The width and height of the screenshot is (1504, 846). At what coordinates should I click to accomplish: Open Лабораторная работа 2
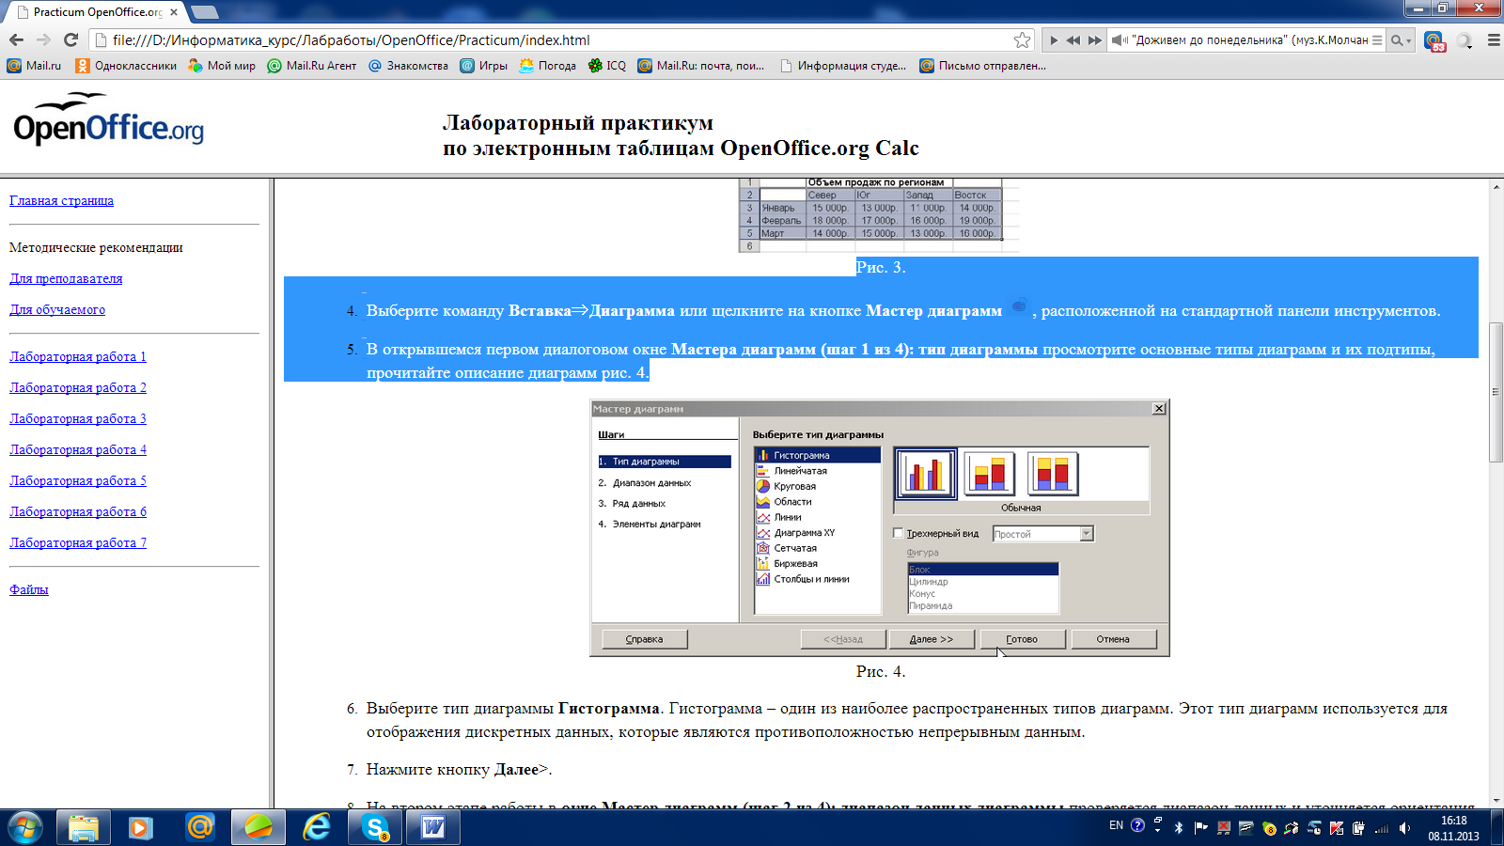point(78,387)
